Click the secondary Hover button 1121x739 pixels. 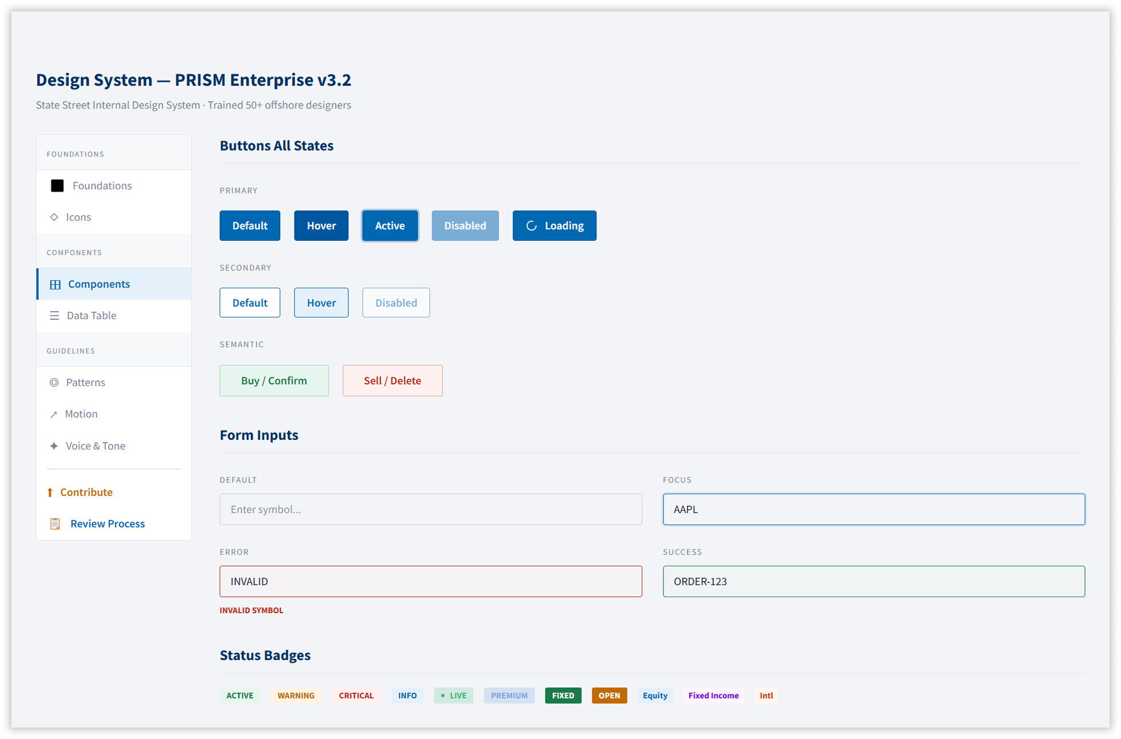[x=321, y=303]
